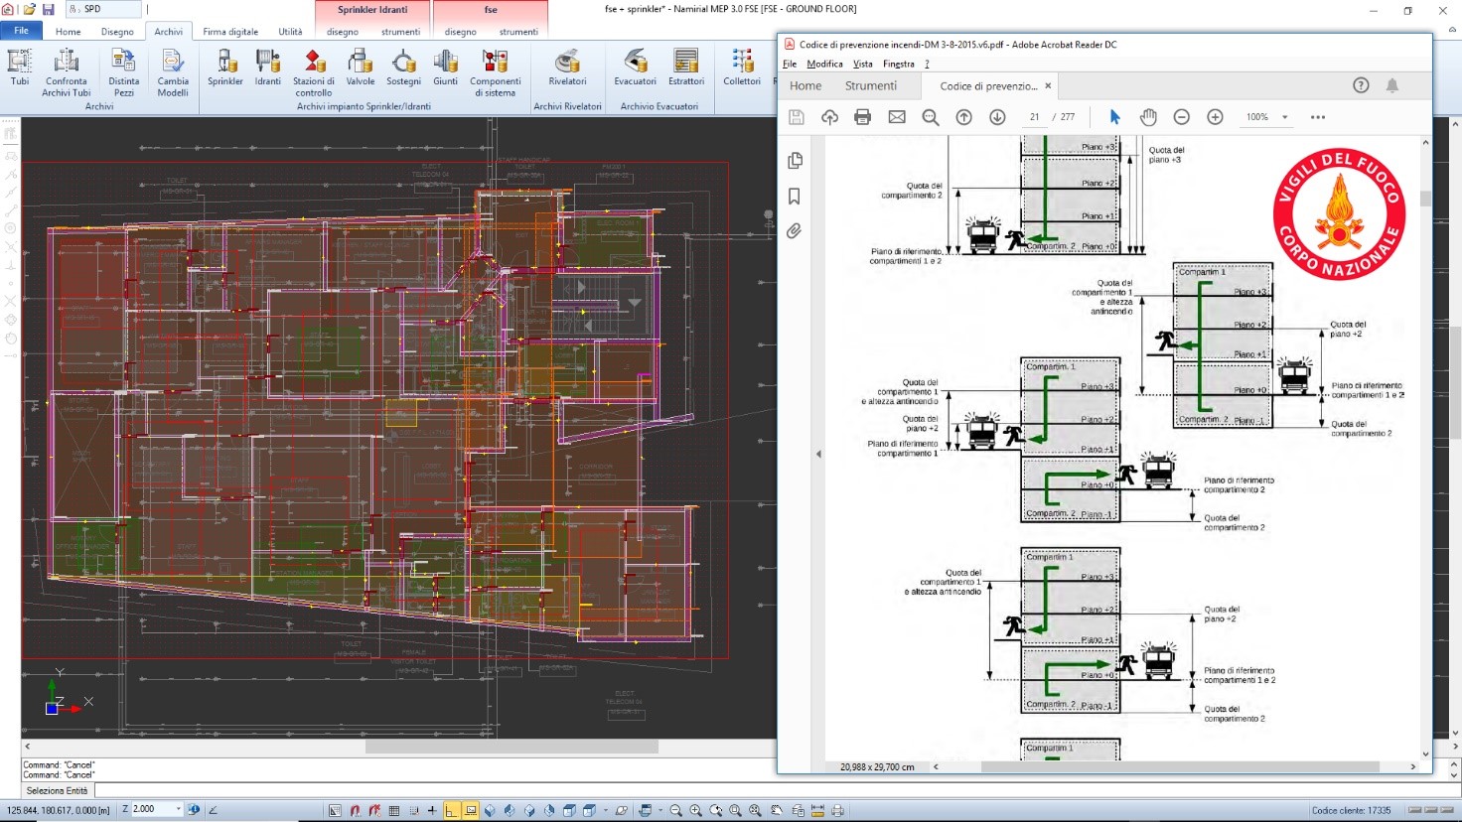Click the Idranti ribbon icon
Screen dimensions: 1462x822
pyautogui.click(x=267, y=68)
